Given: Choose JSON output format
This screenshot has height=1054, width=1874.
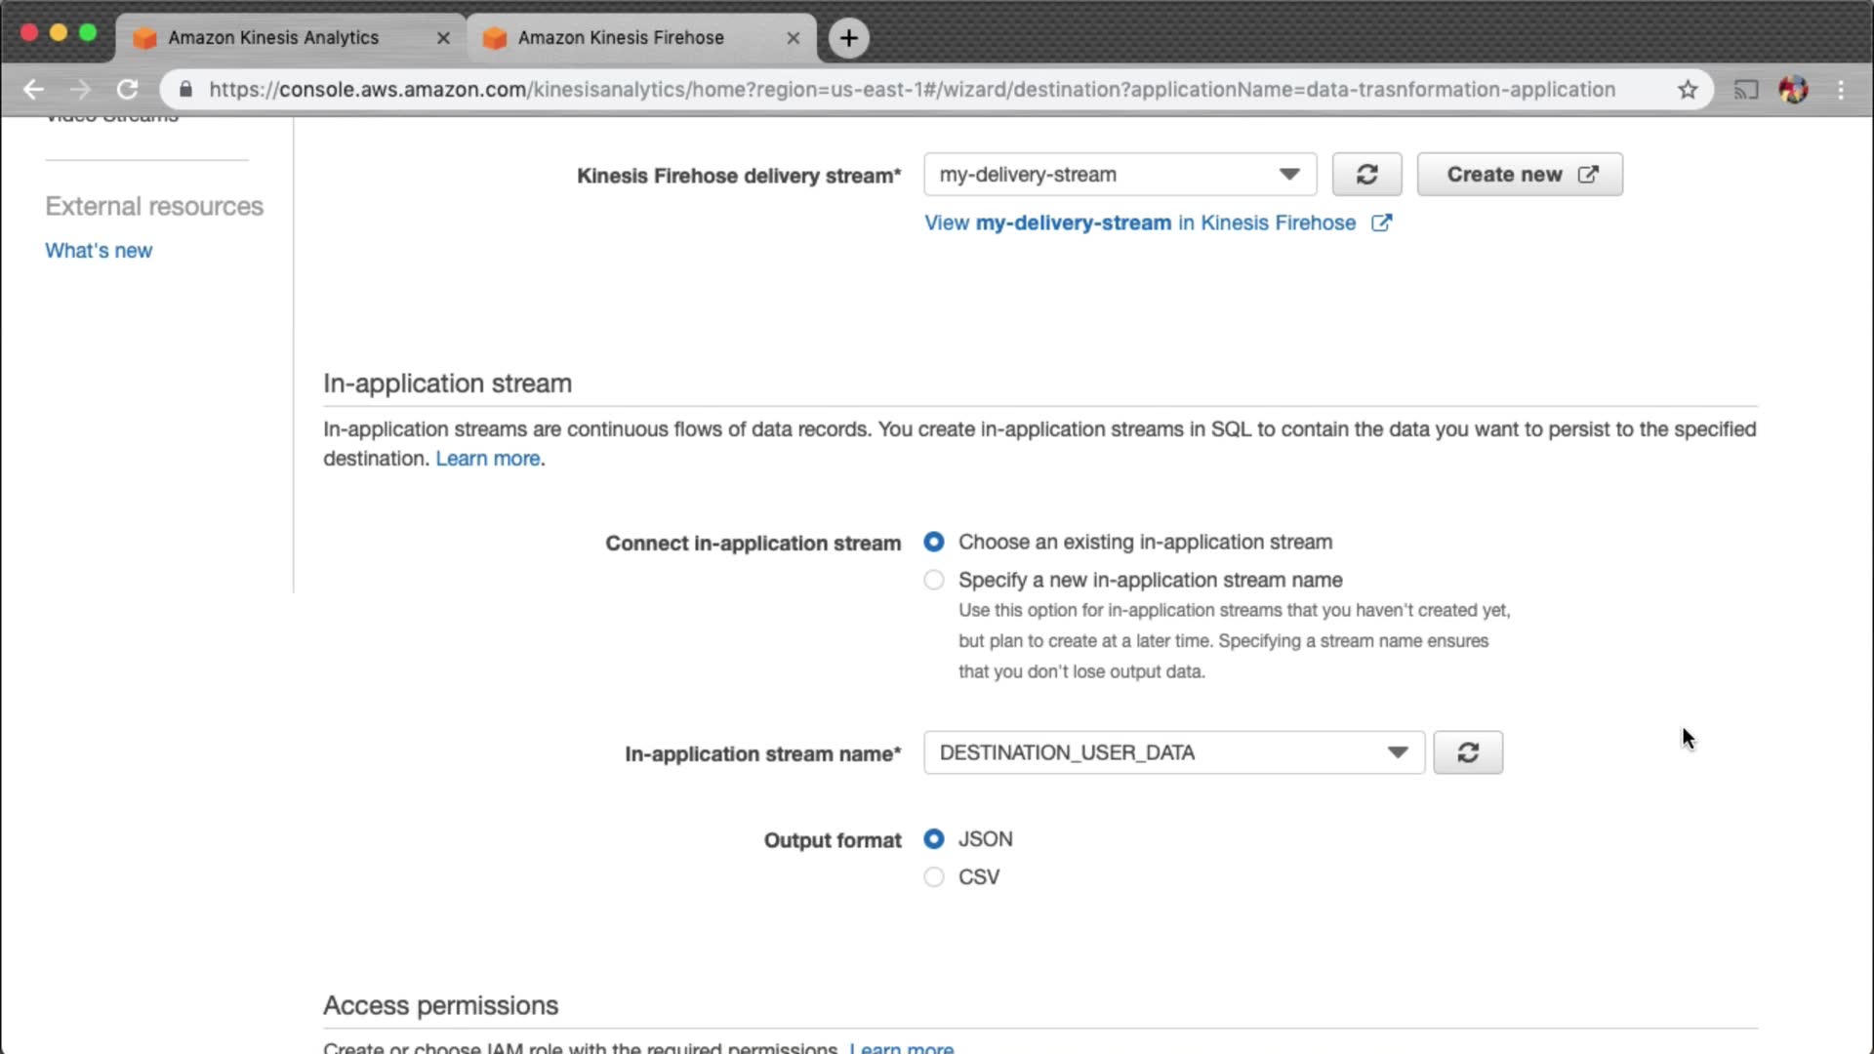Looking at the screenshot, I should click(934, 839).
